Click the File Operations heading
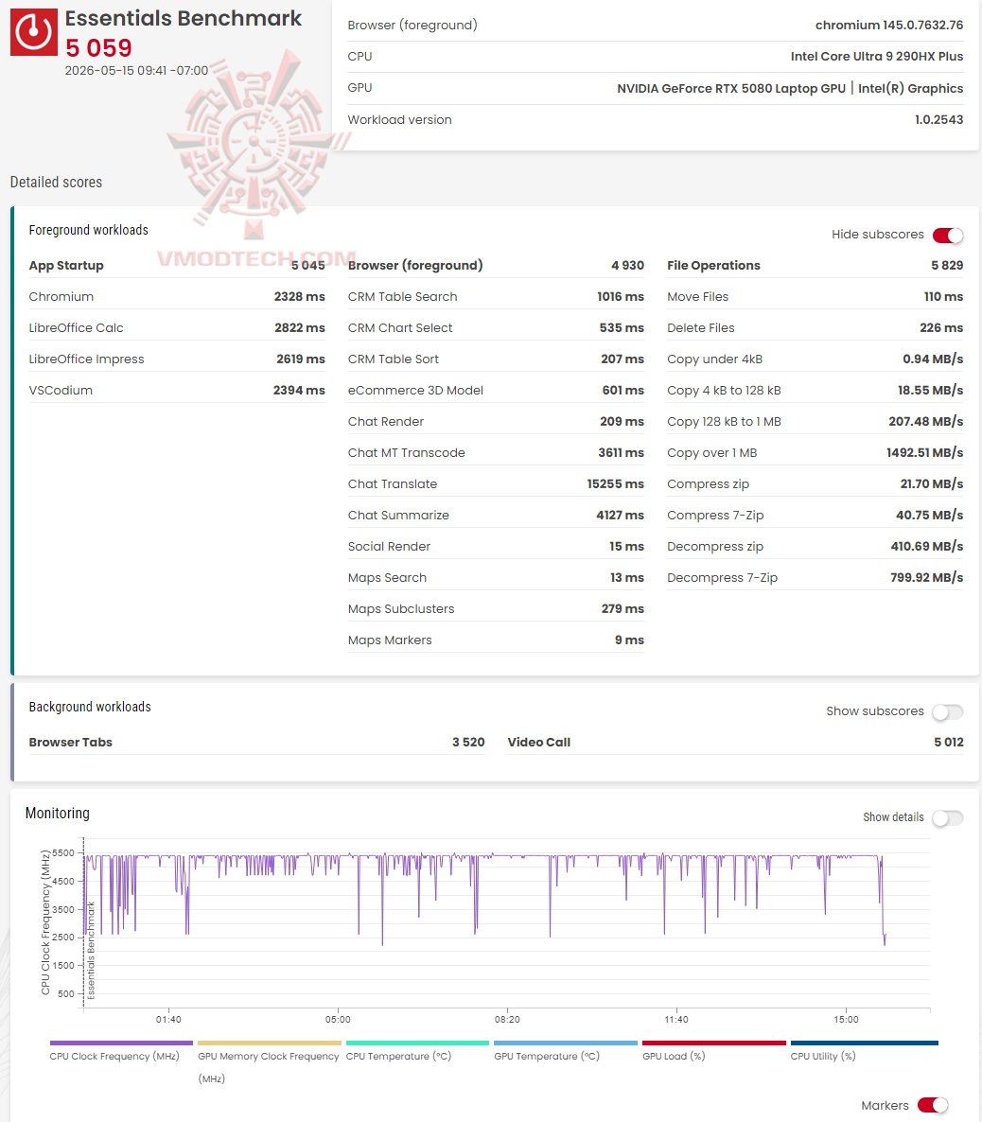 [713, 266]
